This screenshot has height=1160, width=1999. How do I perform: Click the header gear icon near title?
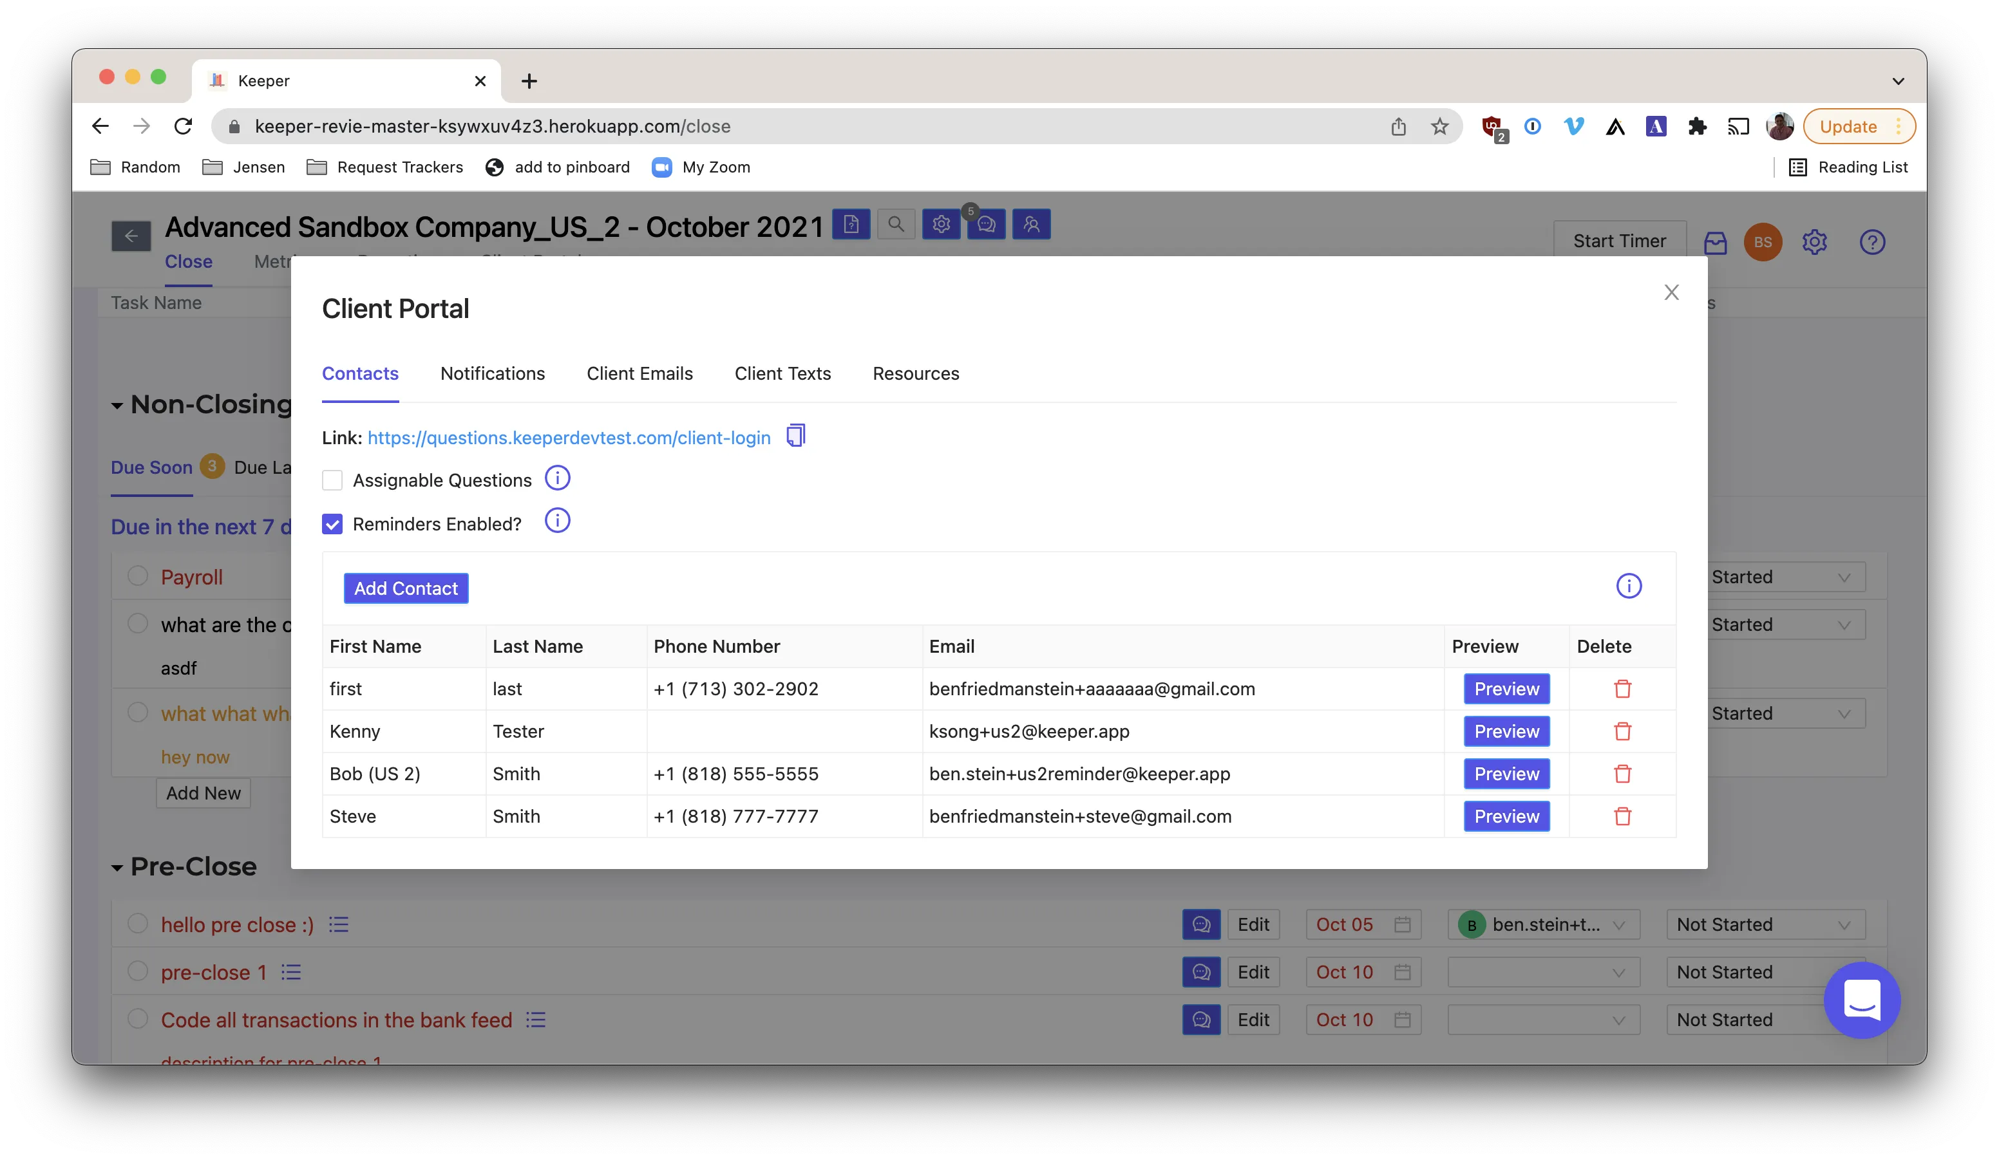(941, 225)
